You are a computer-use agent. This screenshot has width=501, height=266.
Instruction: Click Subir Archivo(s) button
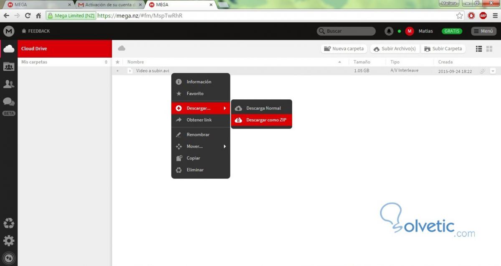[x=395, y=49]
